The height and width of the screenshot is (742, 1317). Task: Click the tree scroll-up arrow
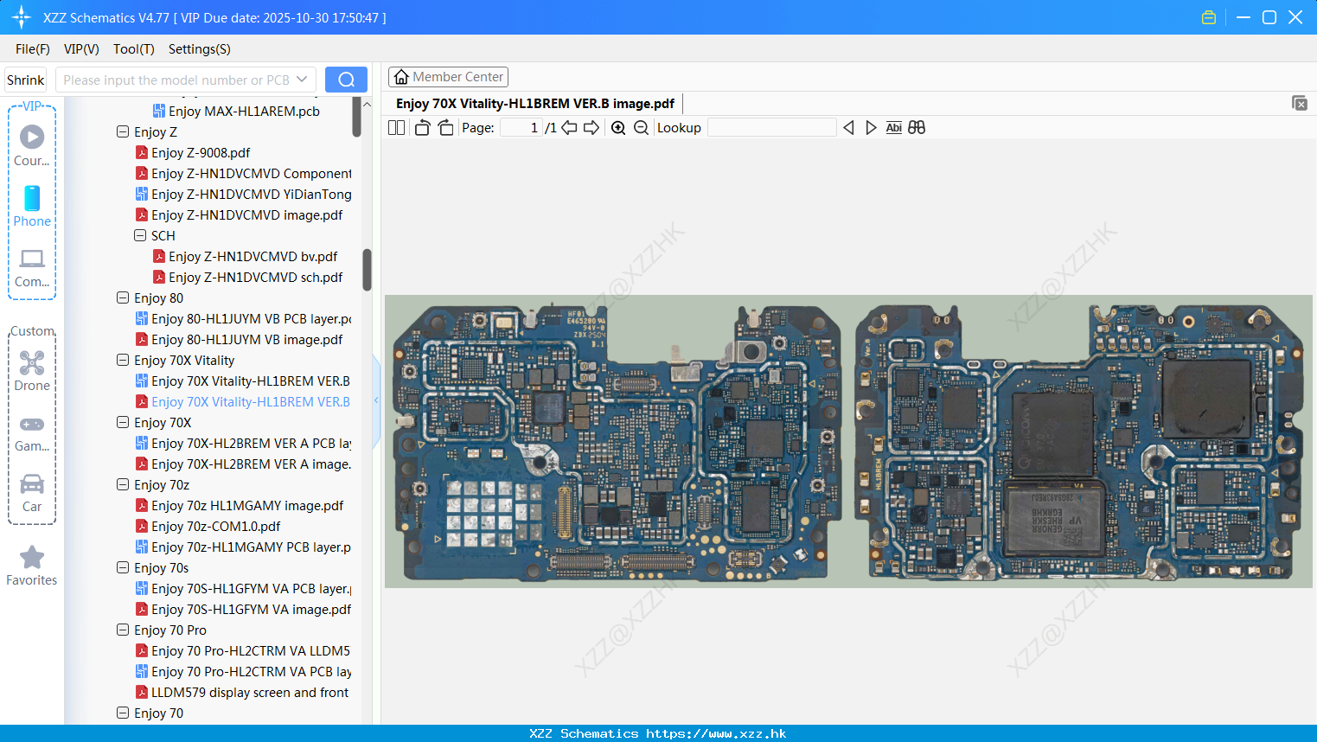coord(367,104)
